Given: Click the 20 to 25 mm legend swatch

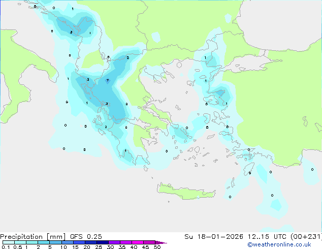Looking at the screenshot, I should [x=91, y=242].
